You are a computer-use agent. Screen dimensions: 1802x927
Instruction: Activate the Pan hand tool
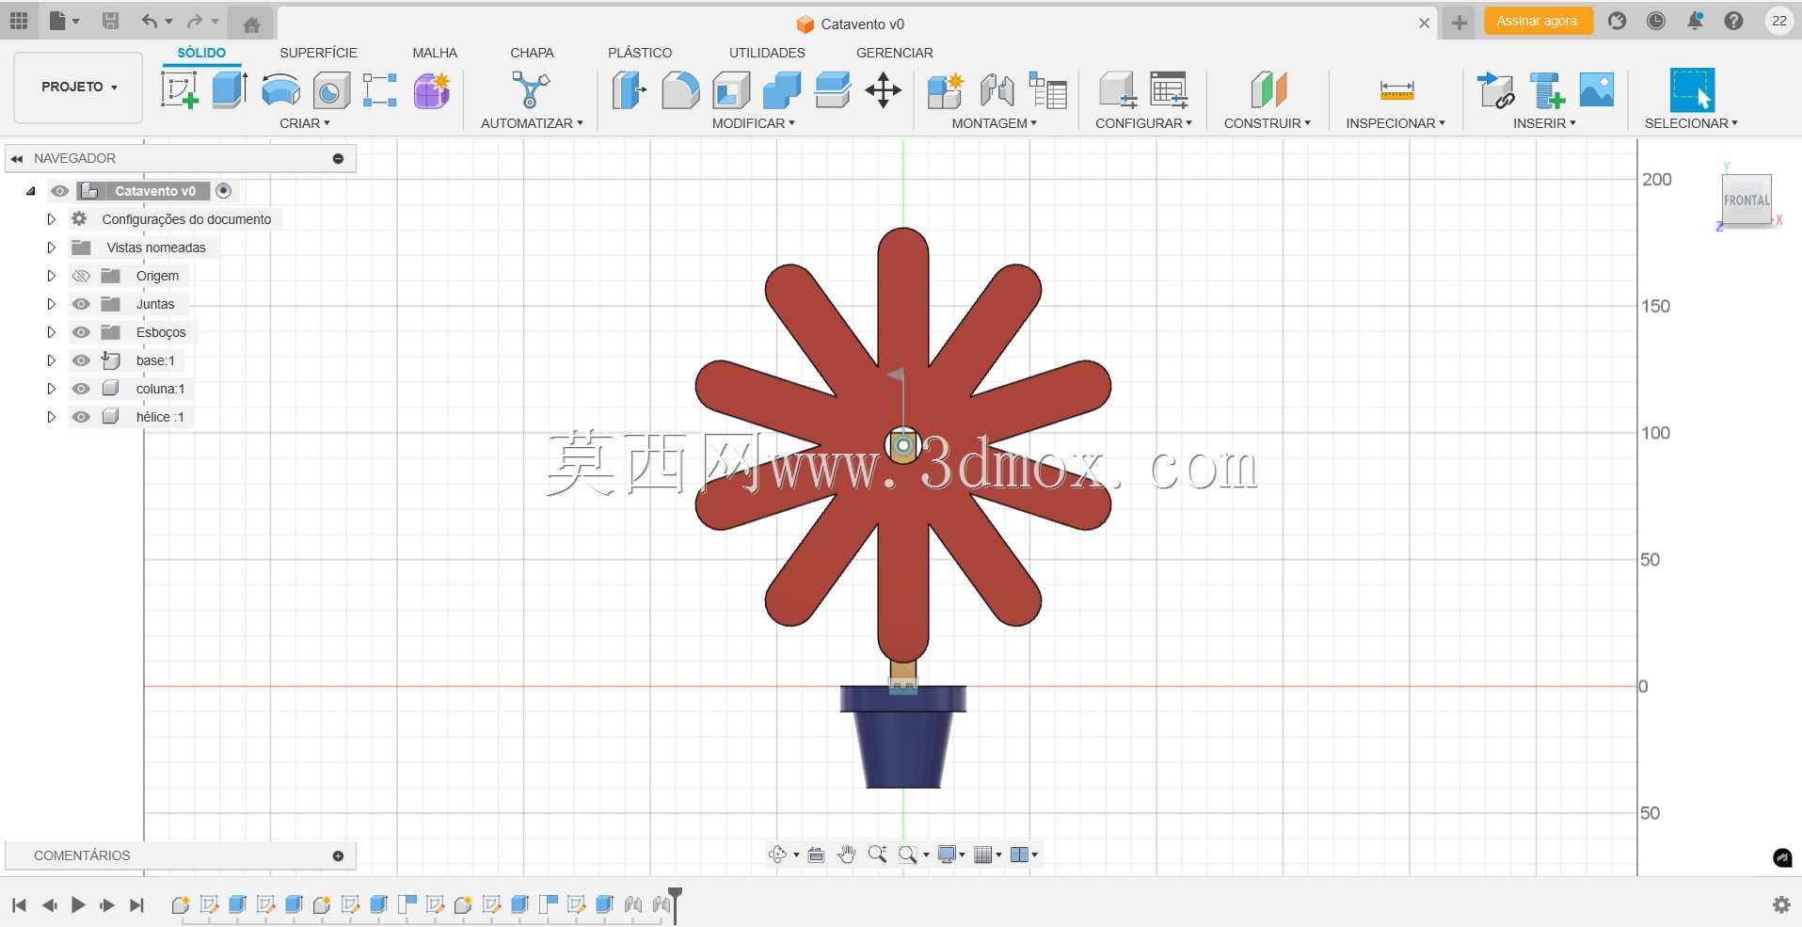847,855
